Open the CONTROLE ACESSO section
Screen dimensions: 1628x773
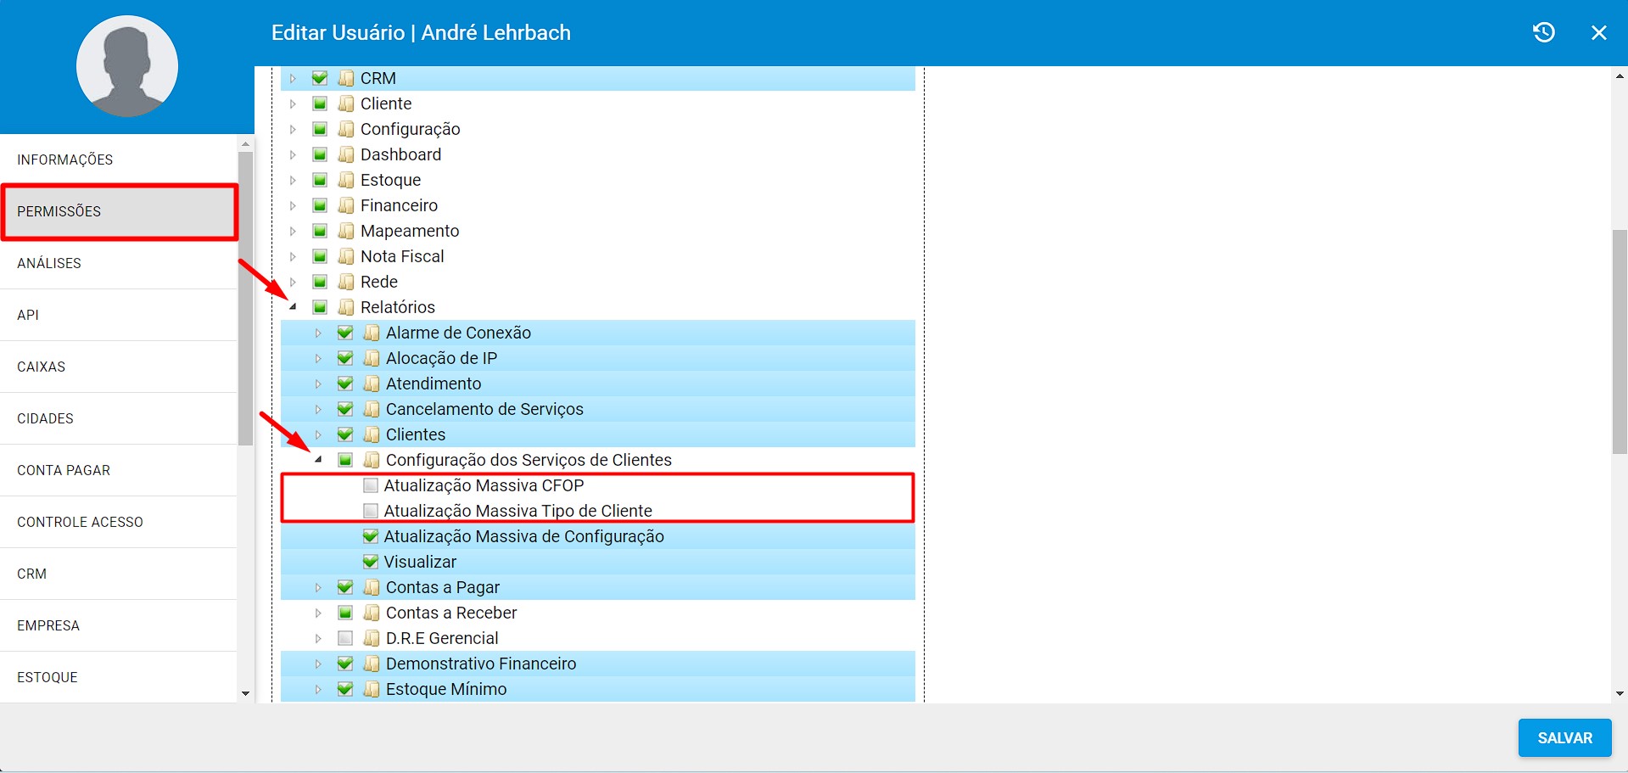click(x=119, y=522)
